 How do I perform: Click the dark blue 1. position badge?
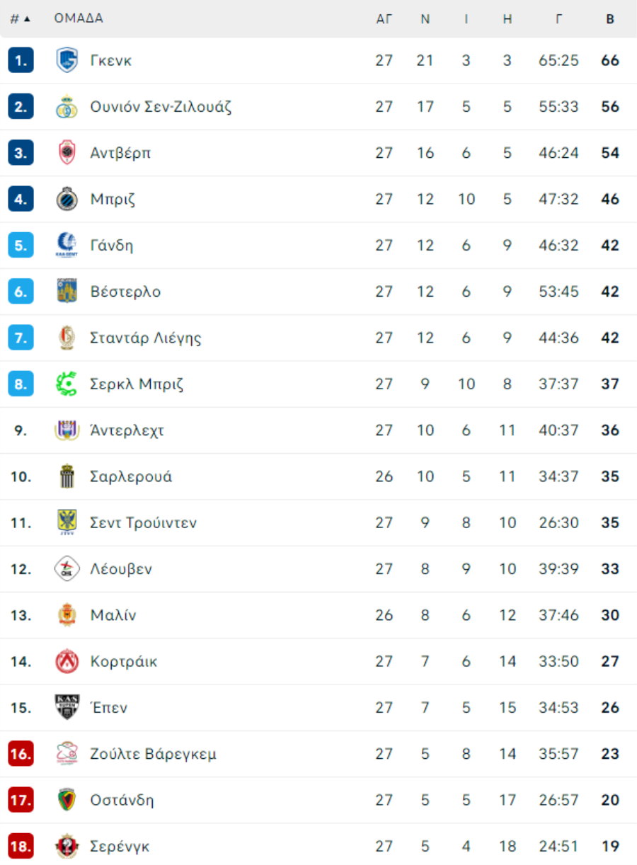coord(21,60)
